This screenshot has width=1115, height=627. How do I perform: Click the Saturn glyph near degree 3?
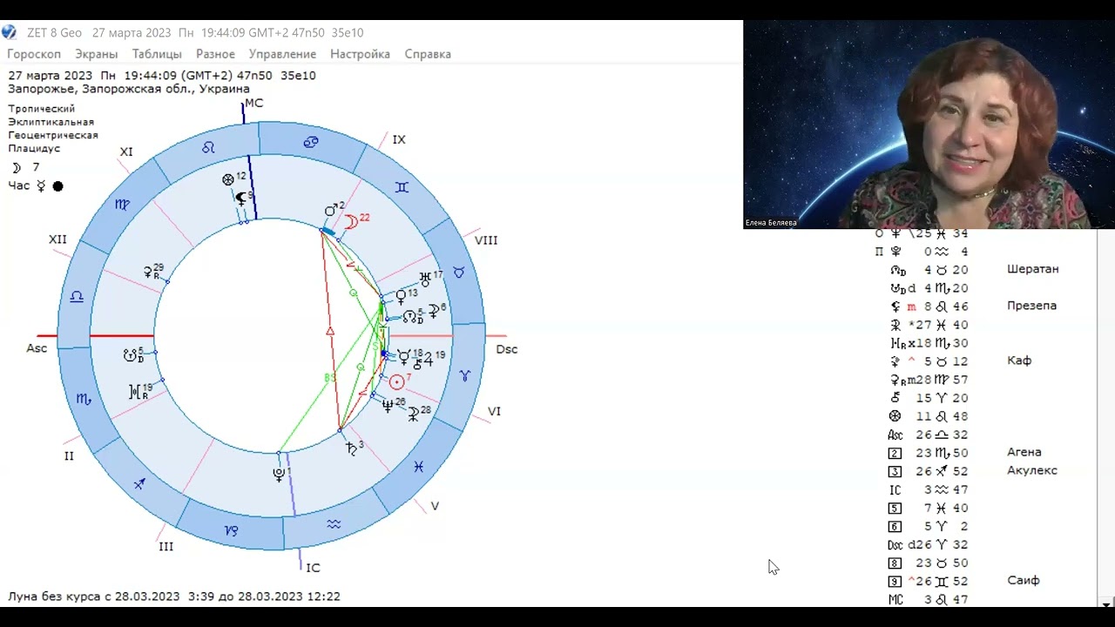click(351, 448)
